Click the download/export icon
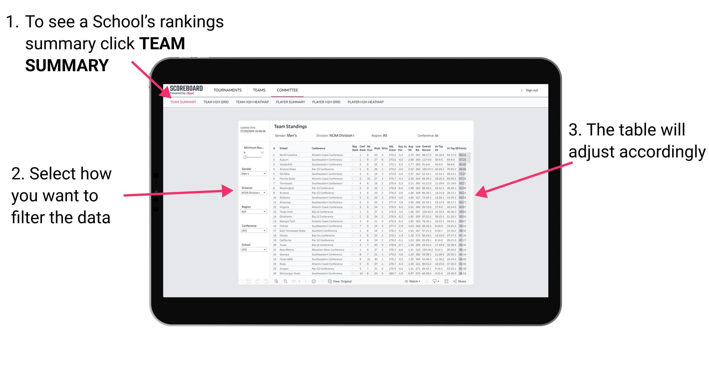 click(433, 281)
